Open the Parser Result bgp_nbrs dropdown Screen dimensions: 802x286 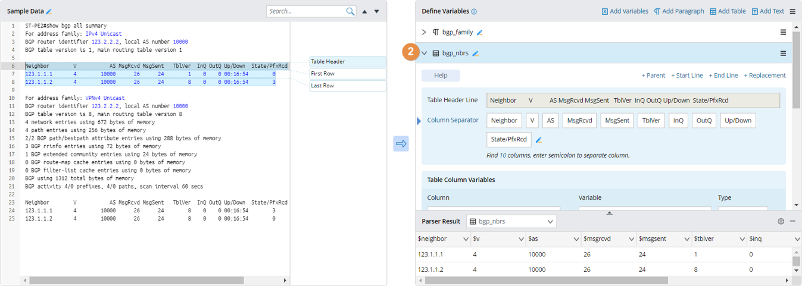tap(511, 221)
